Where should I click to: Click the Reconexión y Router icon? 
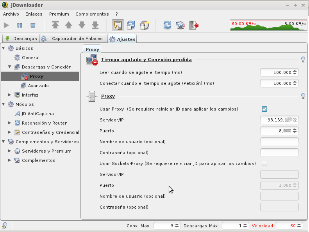click(x=17, y=123)
